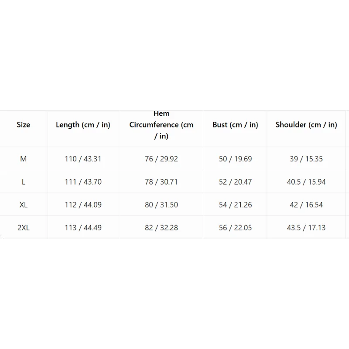
Task: Click the 113 / 44.49 length cell
Action: (x=83, y=228)
